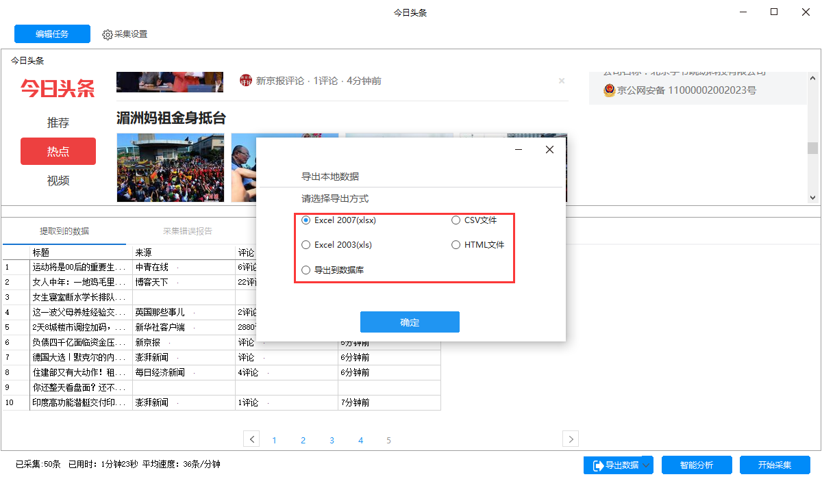Select the 导出到数据库 export option
The image size is (822, 479).
pos(333,270)
